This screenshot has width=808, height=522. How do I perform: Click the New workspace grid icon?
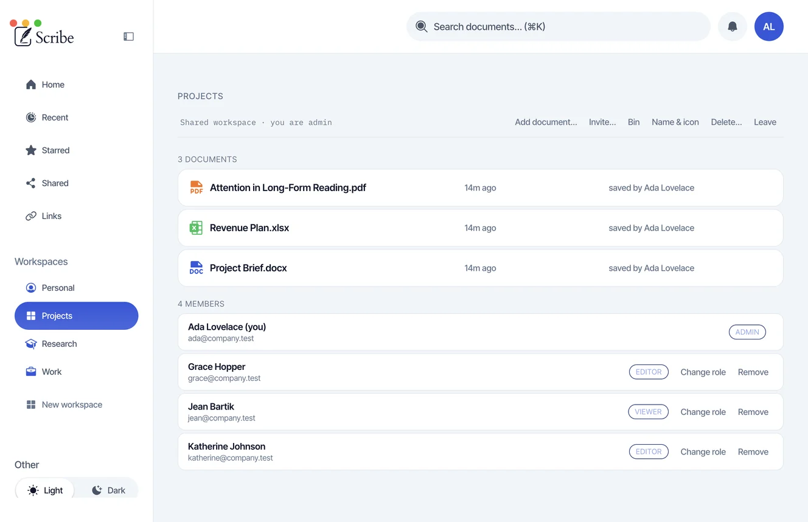pyautogui.click(x=31, y=405)
